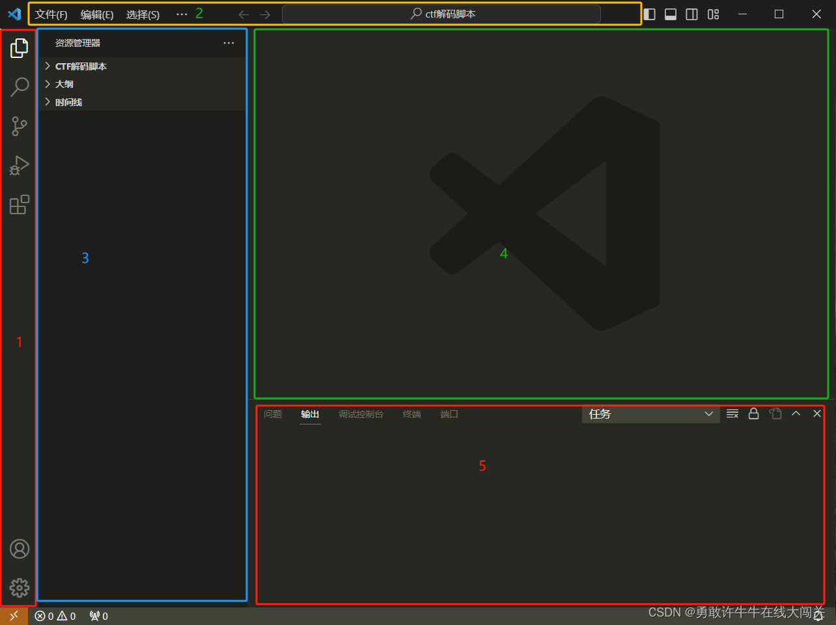Open the remote window indicator in status bar
The width and height of the screenshot is (836, 625).
pyautogui.click(x=14, y=616)
